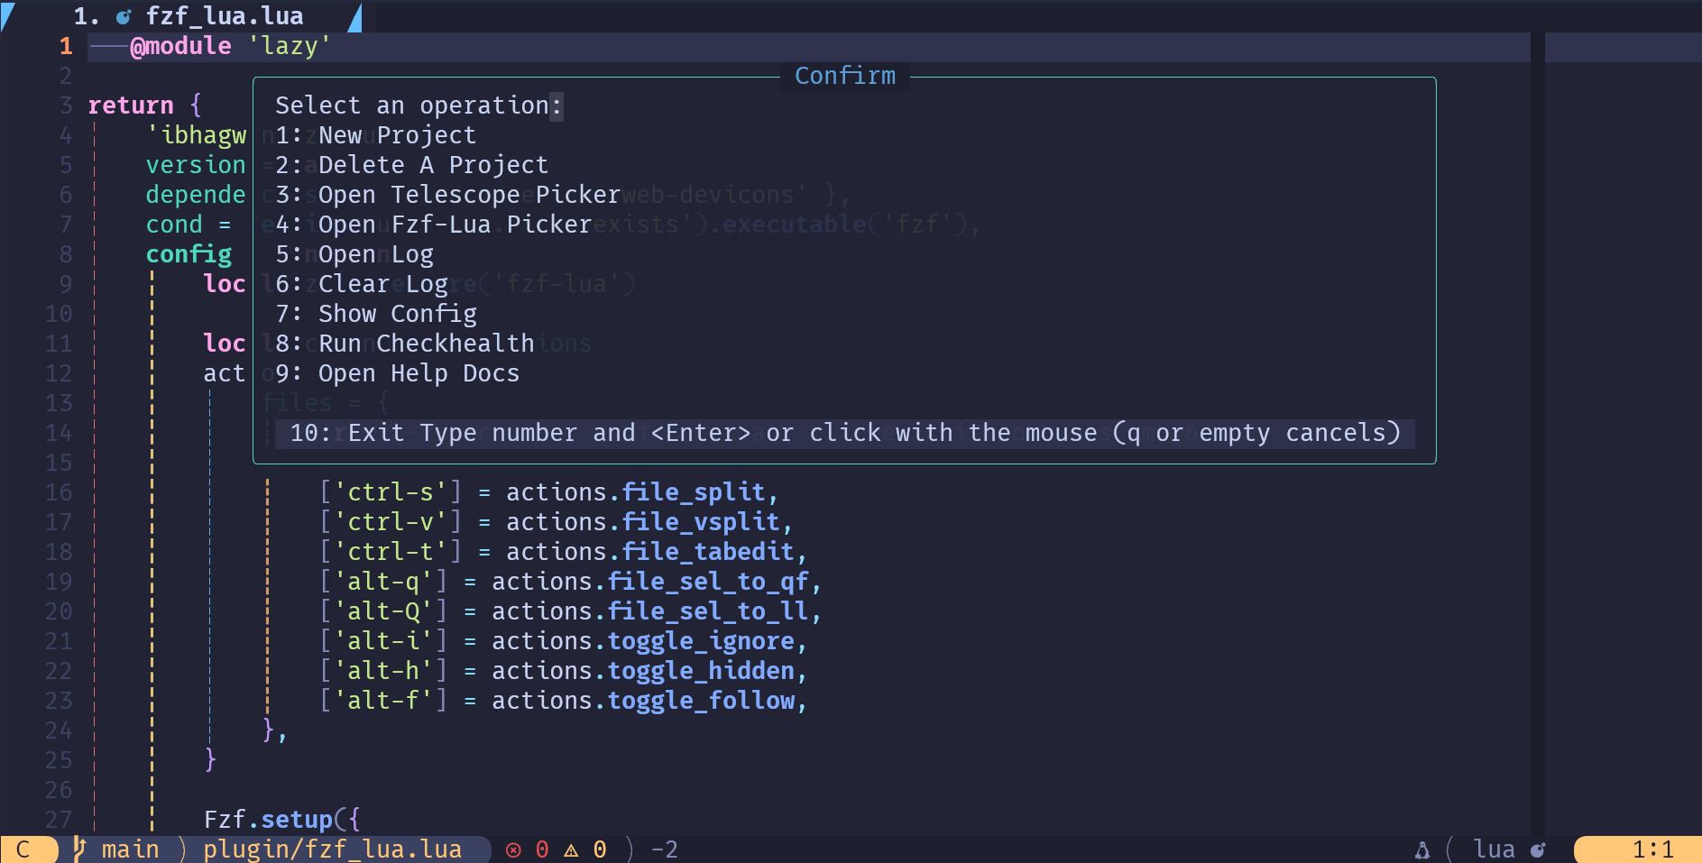This screenshot has height=863, width=1702.
Task: Click the Linux penguin icon in statusline
Action: pos(1421,849)
